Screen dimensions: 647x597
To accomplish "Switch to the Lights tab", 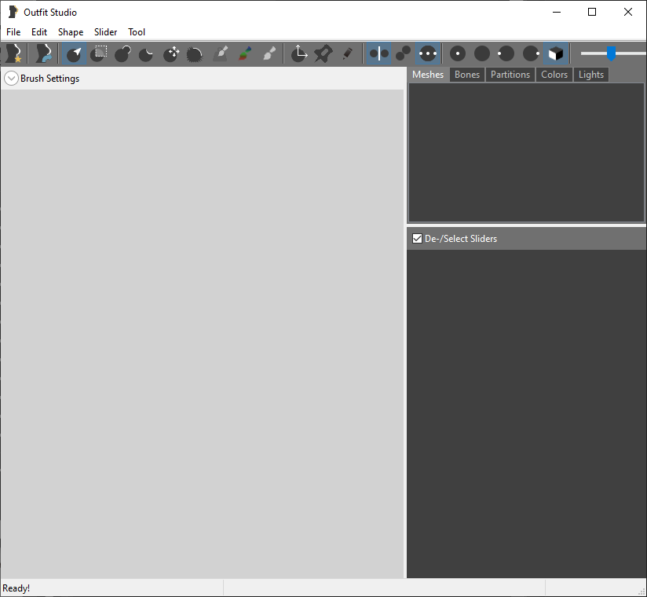I will [x=591, y=75].
